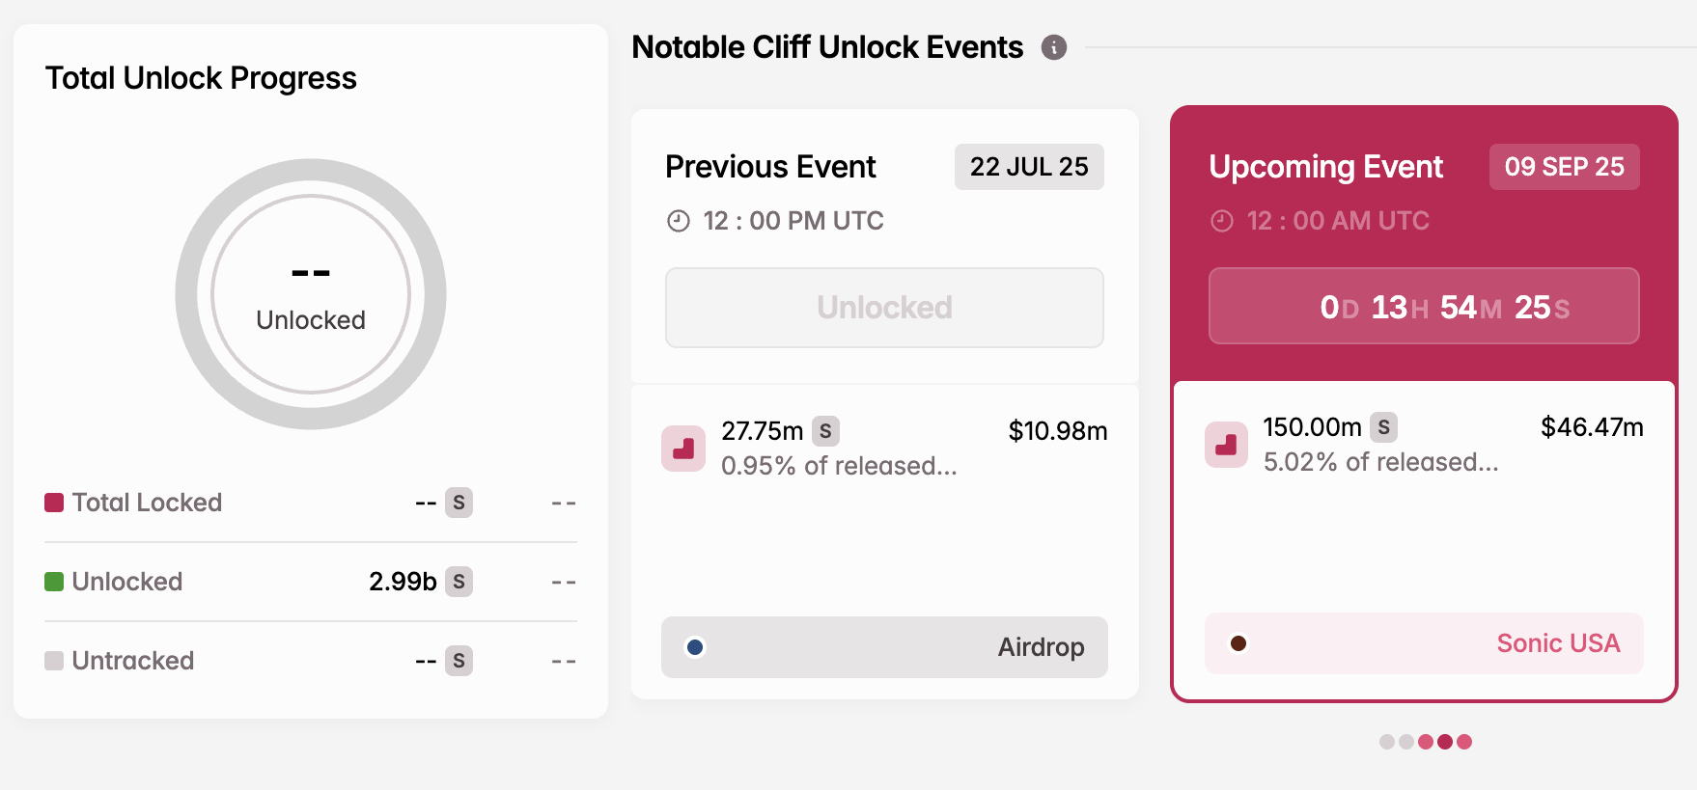This screenshot has height=790, width=1697.
Task: Click the pink cliff icon next to 27.75m
Action: tap(683, 449)
